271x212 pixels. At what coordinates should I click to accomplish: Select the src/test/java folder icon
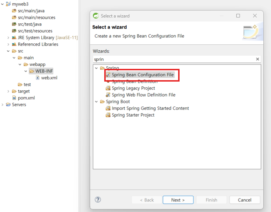(14, 24)
